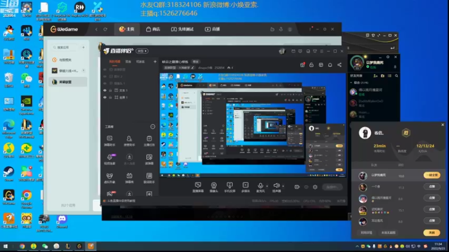
Task: Open stream settings gear icon
Action: 315,187
